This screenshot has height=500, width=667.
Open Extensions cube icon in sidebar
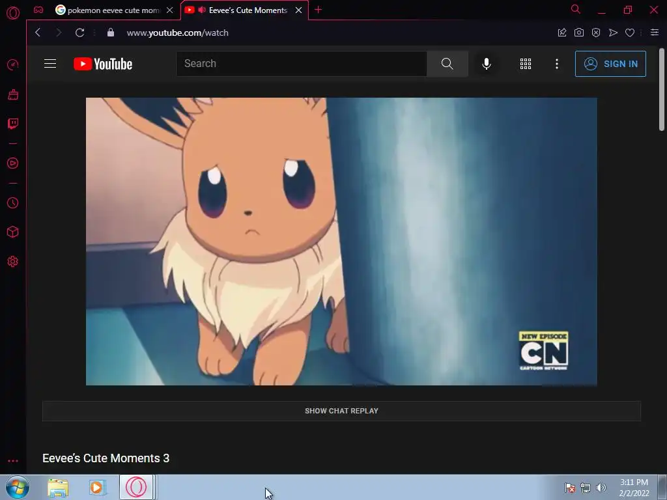(x=13, y=232)
